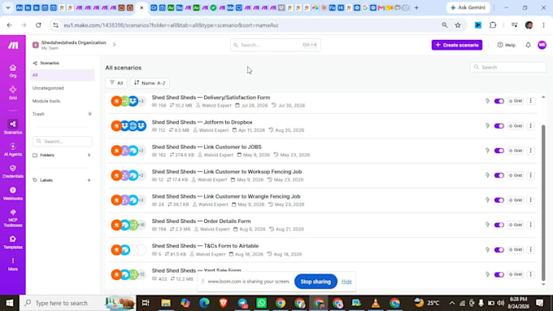This screenshot has width=553, height=311.
Task: Click the Windows taskbar search box
Action: coord(78,303)
